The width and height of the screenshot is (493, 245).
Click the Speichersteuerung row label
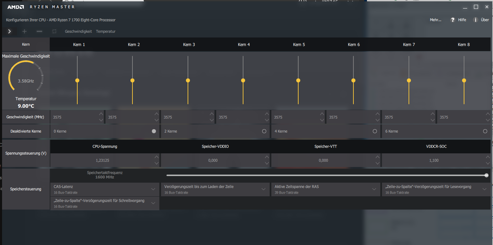point(26,189)
